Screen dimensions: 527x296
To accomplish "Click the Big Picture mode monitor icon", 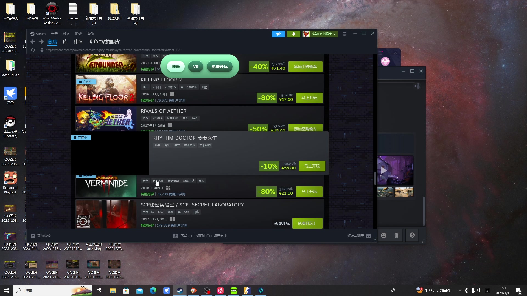I will 344,34.
